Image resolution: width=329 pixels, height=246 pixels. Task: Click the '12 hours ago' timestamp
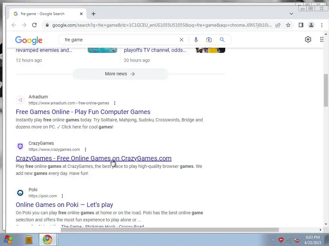point(29,60)
